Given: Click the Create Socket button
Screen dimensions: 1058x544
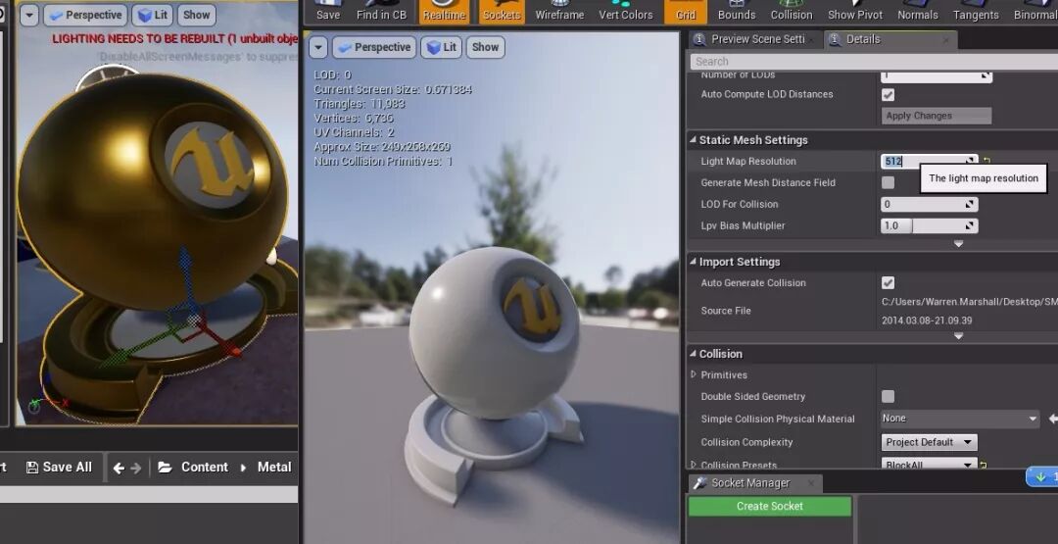Looking at the screenshot, I should pos(770,506).
